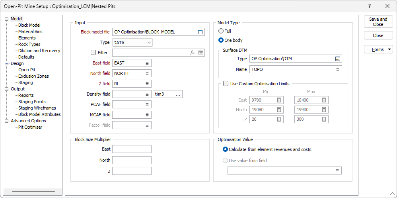This screenshot has width=397, height=198.
Task: Check Use Custom Optimisation Limits
Action: 226,84
